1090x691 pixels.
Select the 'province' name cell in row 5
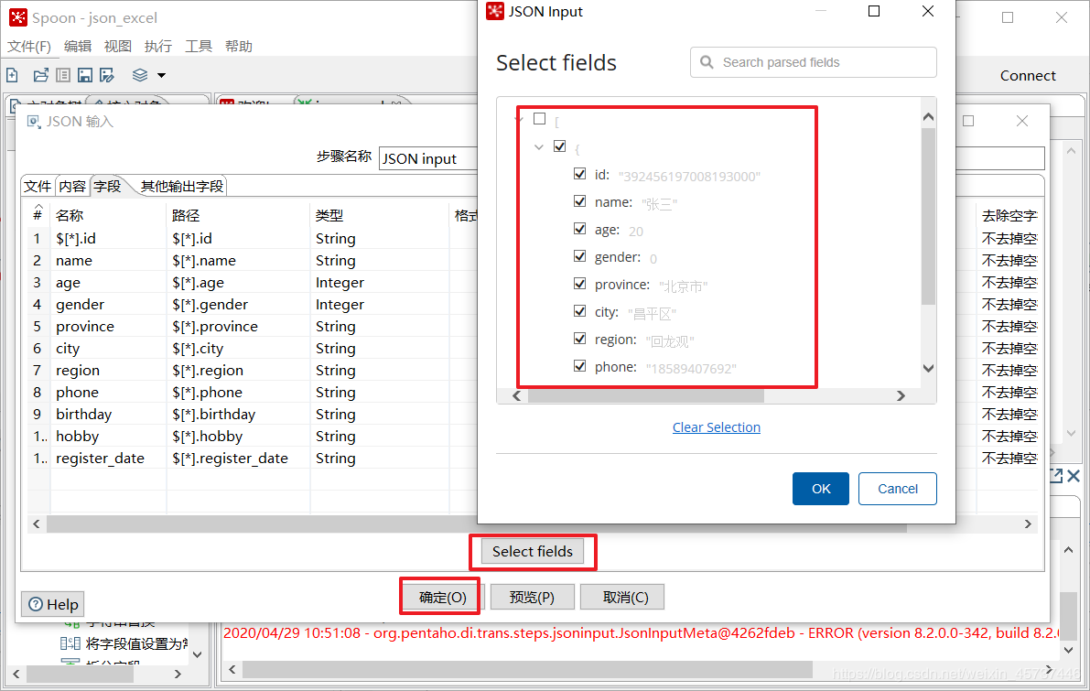[x=108, y=327]
